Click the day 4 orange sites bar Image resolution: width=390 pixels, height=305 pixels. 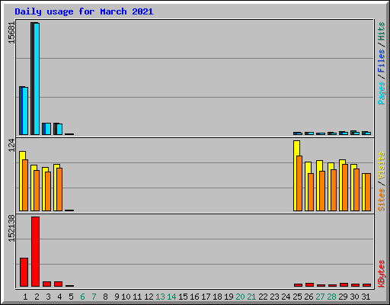[59, 189]
